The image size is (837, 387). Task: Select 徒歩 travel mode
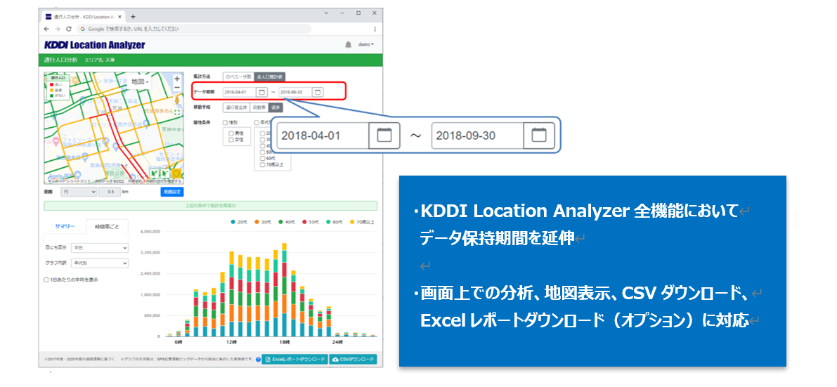(275, 107)
